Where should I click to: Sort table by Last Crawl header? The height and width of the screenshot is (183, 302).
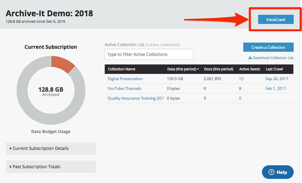pos(274,69)
